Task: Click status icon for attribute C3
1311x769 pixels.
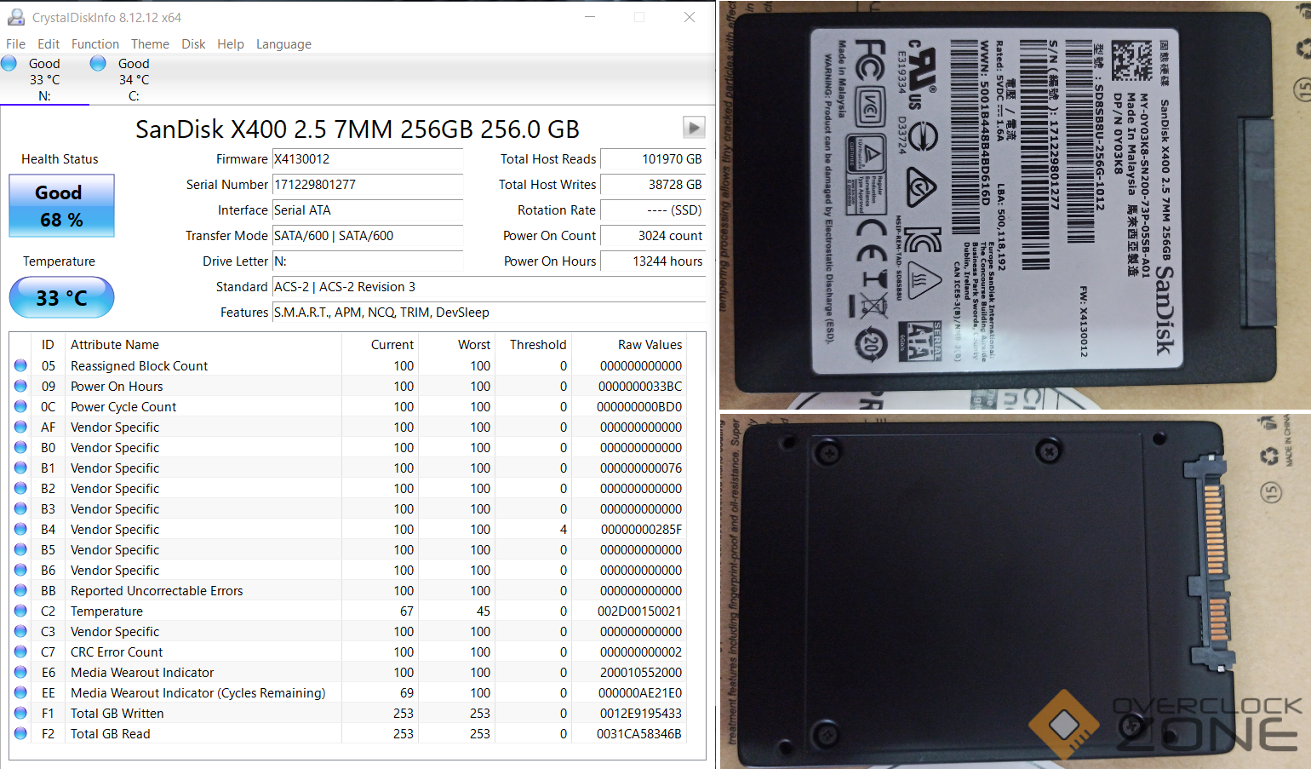Action: click(x=20, y=631)
